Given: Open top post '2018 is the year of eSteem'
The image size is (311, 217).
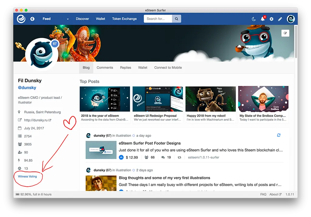Looking at the screenshot, I should pos(105,104).
